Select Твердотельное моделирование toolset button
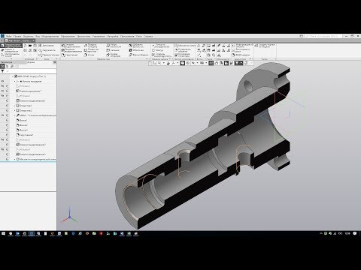 click(12, 46)
